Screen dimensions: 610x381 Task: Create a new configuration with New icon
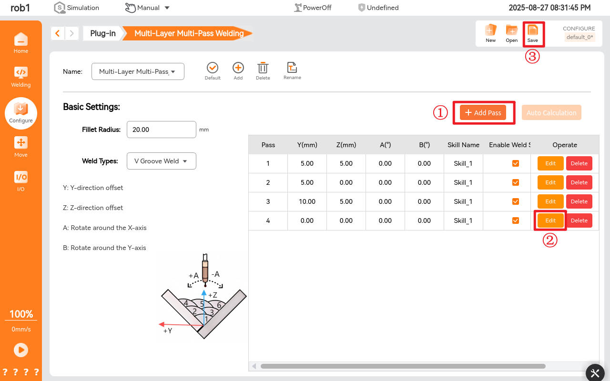pyautogui.click(x=490, y=32)
